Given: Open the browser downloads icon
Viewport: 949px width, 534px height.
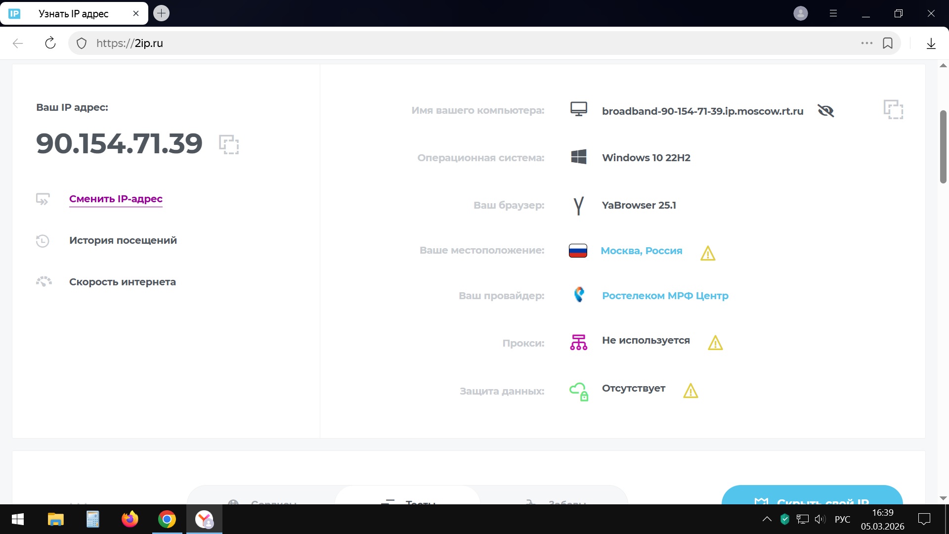Looking at the screenshot, I should point(931,43).
